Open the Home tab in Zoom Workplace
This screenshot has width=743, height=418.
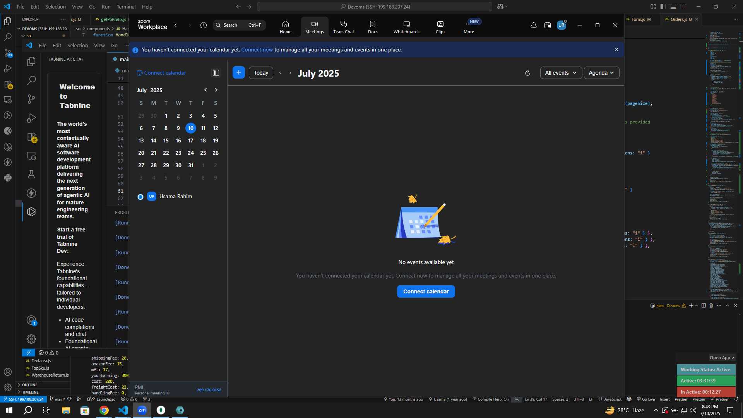[286, 27]
